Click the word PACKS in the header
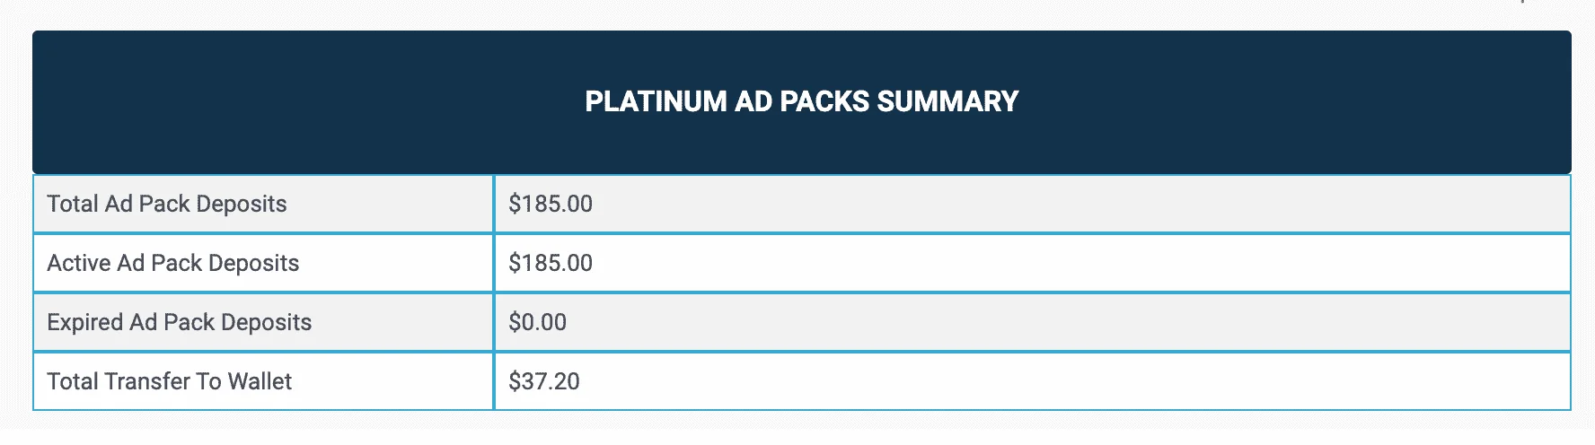This screenshot has width=1595, height=445. 824,101
